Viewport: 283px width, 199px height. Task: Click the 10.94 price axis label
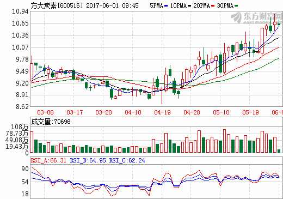tap(20, 11)
